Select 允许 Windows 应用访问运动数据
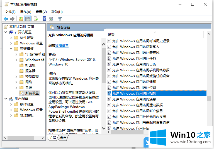 (x=137, y=105)
